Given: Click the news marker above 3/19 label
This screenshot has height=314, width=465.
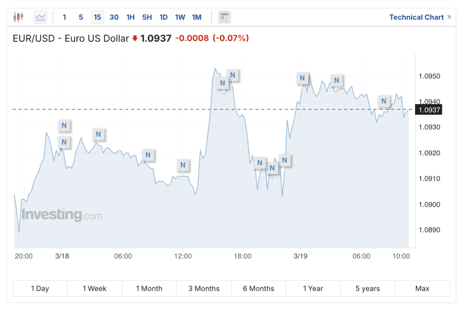Looking at the screenshot, I should tap(302, 78).
